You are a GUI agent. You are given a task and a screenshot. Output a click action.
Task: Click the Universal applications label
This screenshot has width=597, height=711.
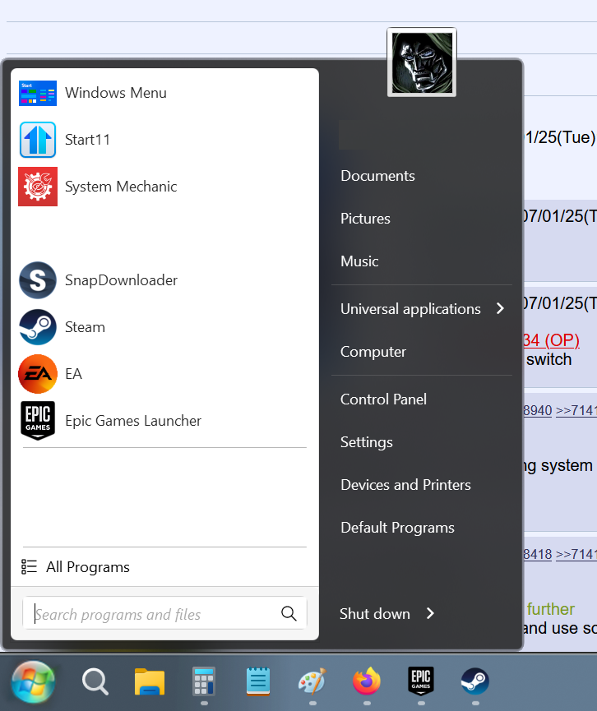tap(410, 309)
